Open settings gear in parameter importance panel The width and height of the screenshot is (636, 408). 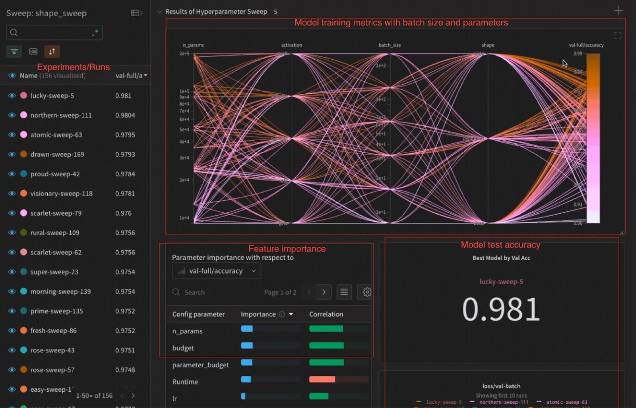[365, 292]
